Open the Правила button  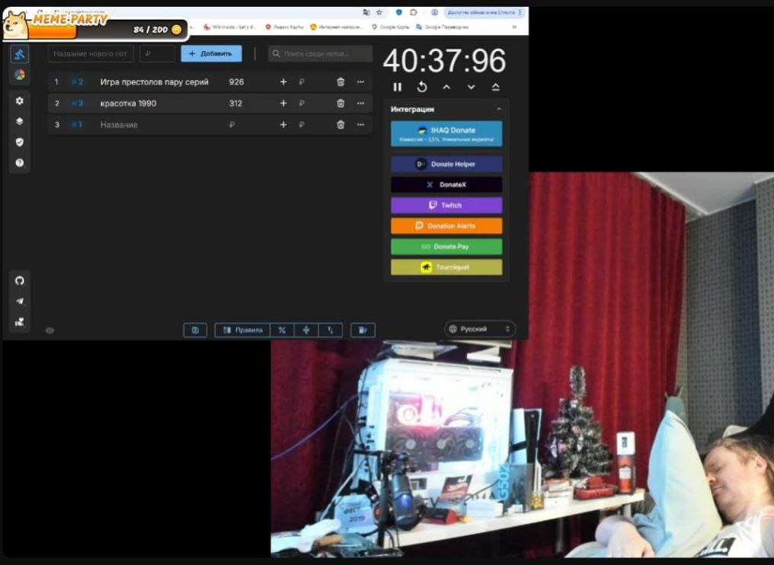click(242, 330)
